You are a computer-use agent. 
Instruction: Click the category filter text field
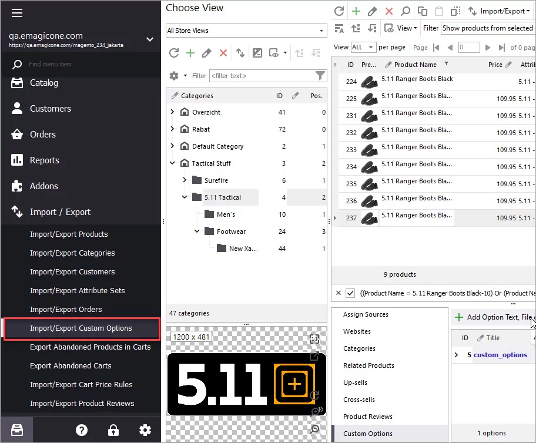pyautogui.click(x=262, y=76)
